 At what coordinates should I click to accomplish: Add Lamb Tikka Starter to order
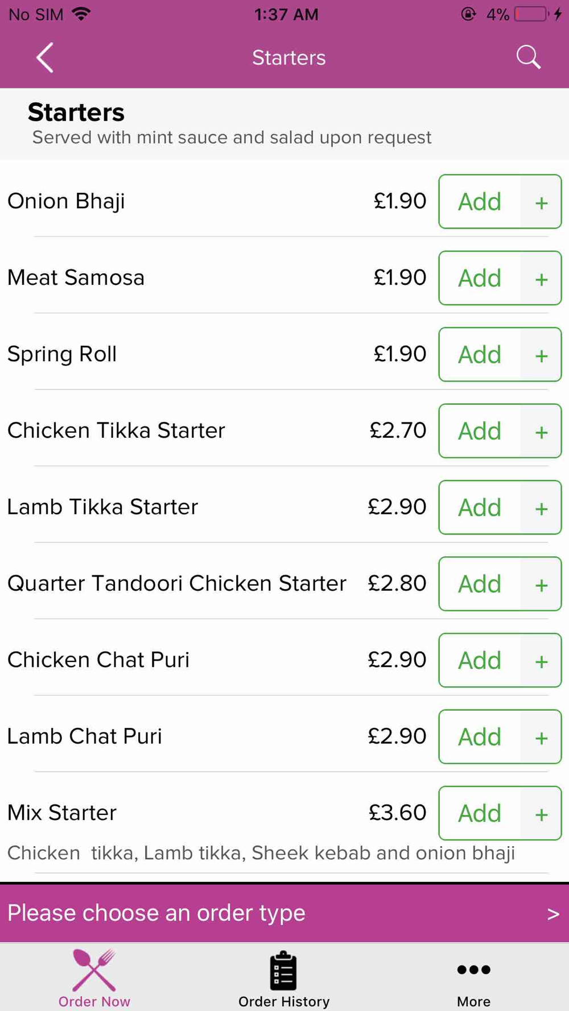click(480, 508)
